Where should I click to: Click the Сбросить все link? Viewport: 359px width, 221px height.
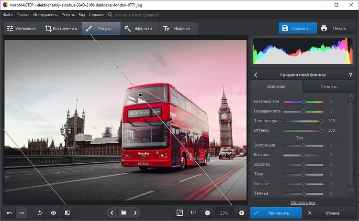coord(303,203)
